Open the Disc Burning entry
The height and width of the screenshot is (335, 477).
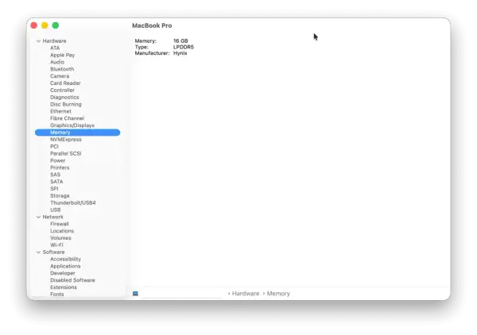[x=66, y=104]
